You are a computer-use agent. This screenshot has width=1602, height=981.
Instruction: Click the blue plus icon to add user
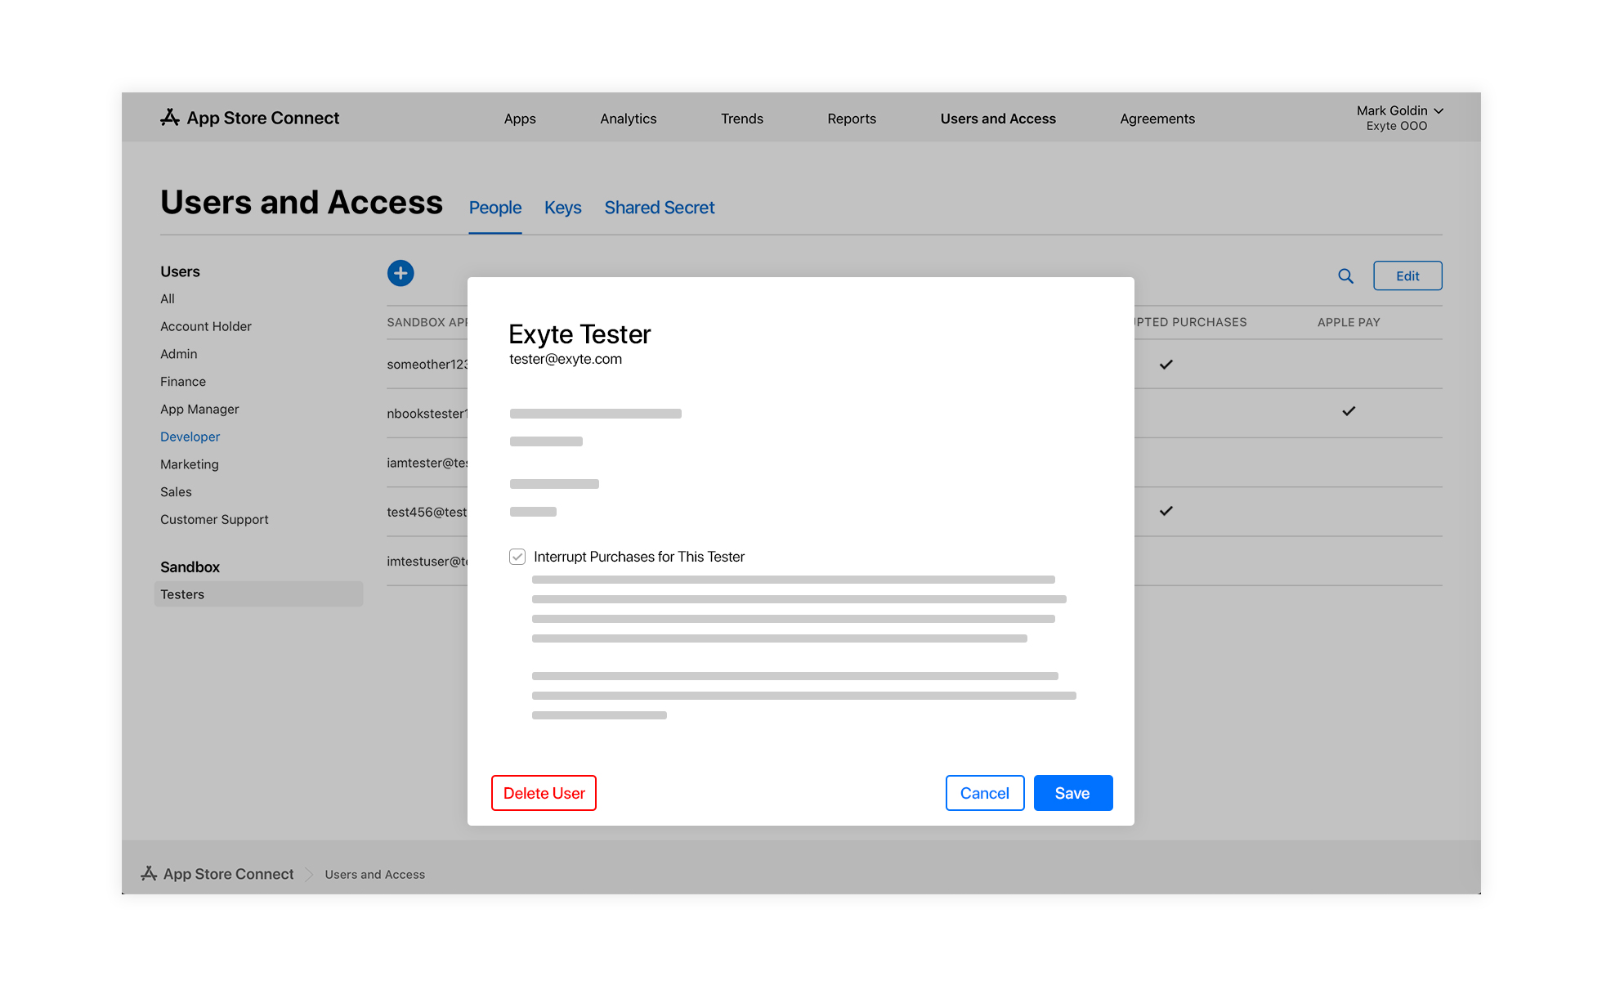(400, 272)
